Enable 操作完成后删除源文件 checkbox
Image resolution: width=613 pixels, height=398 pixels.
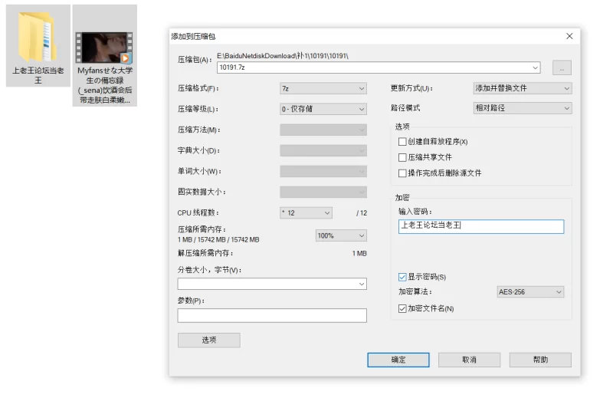402,173
